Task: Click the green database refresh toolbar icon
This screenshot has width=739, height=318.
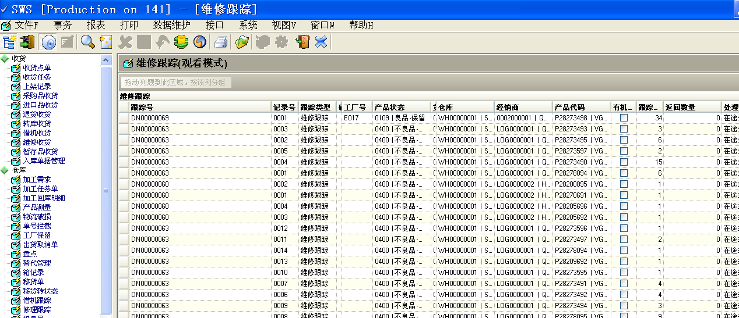Action: click(x=181, y=42)
